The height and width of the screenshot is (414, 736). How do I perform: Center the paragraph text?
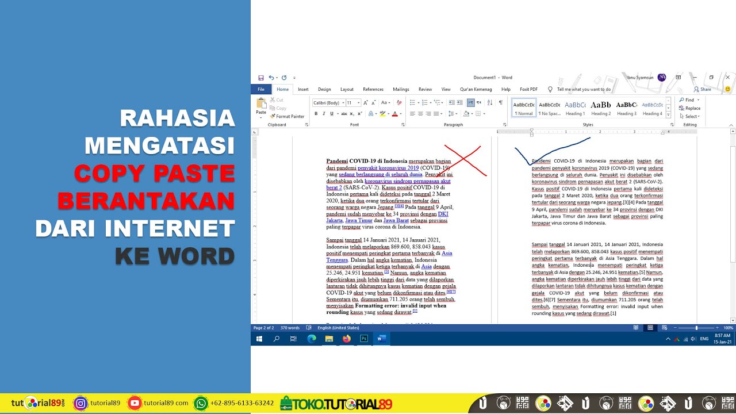coord(420,114)
